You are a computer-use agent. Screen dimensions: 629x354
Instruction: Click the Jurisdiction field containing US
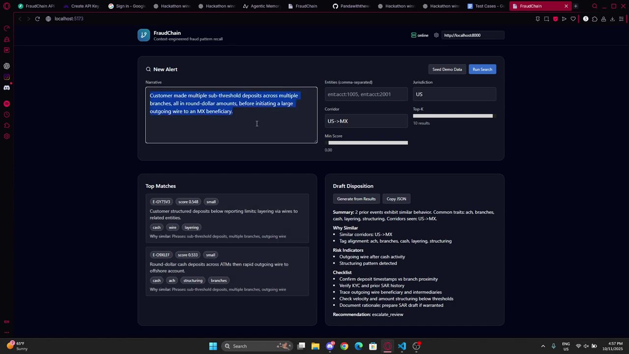coord(455,94)
